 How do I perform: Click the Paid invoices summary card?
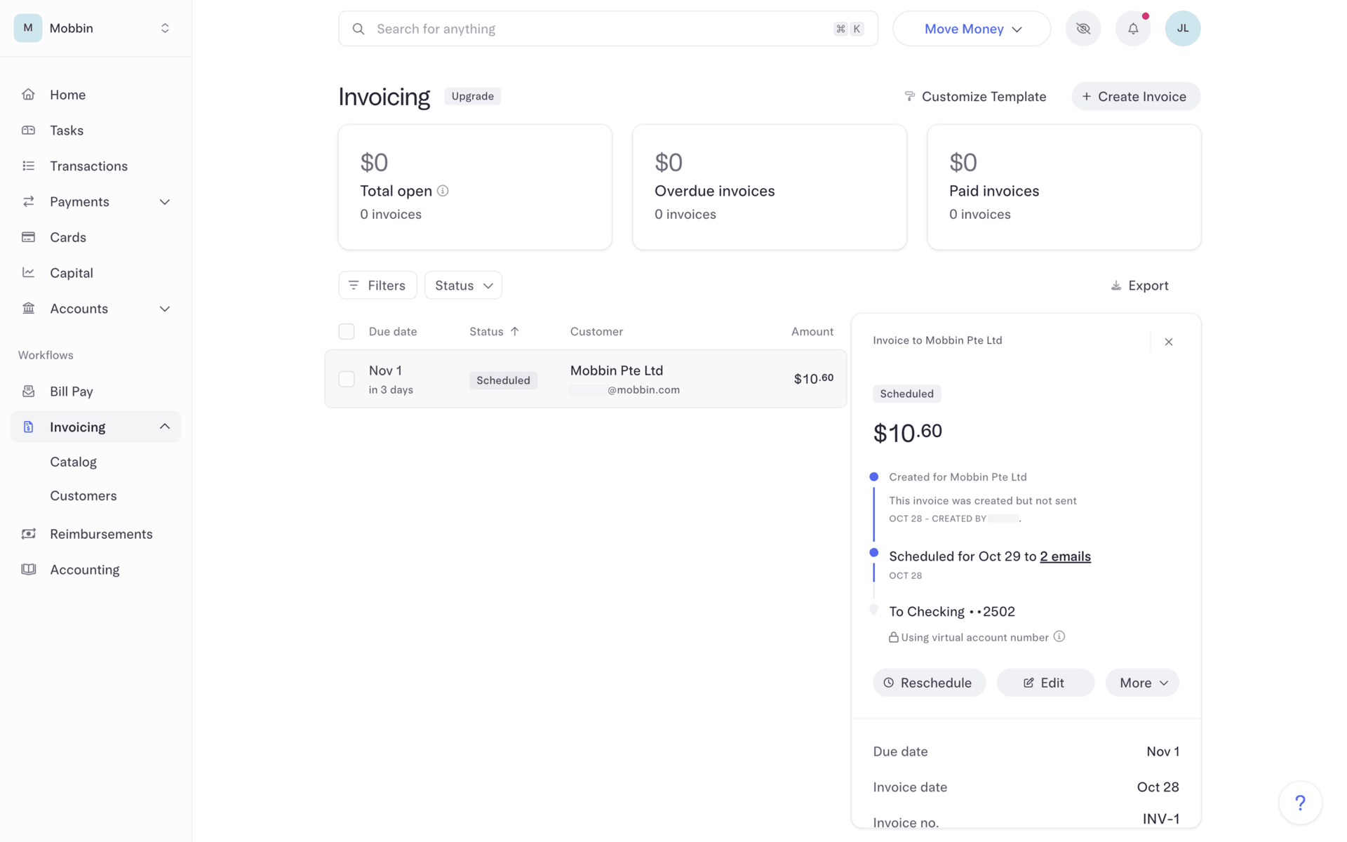tap(1064, 187)
